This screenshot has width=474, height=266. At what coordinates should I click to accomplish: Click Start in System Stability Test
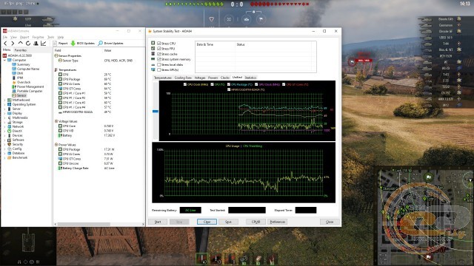click(158, 222)
